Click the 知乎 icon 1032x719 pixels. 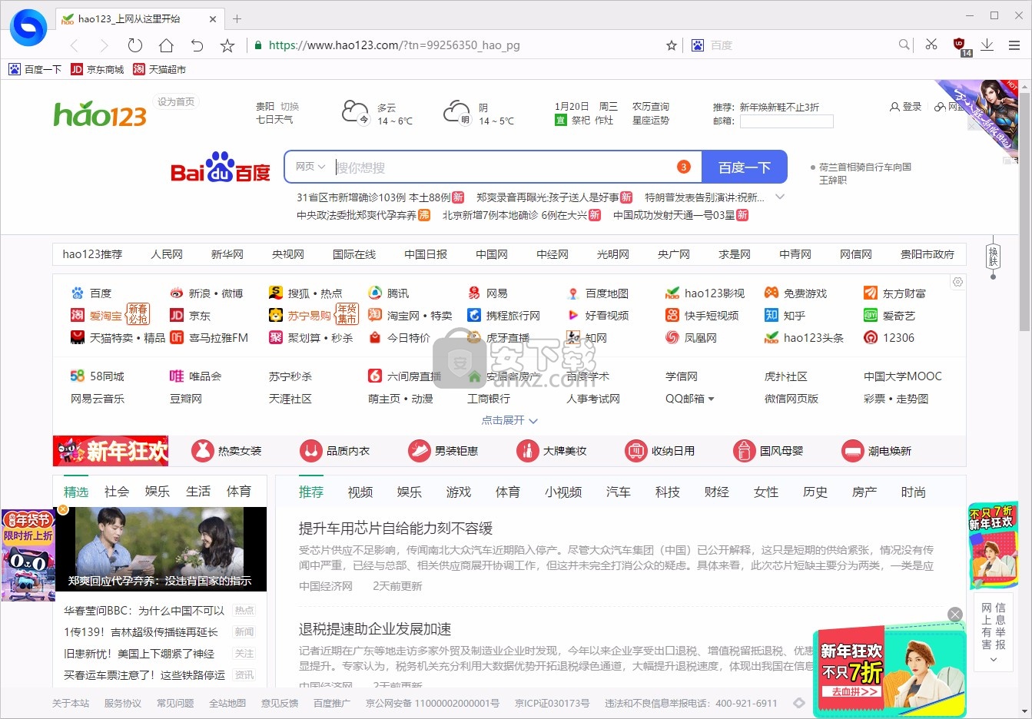(772, 315)
